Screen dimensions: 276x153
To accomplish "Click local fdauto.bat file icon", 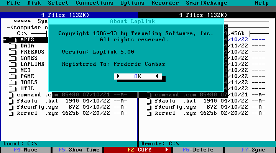I will (x=11, y=101).
